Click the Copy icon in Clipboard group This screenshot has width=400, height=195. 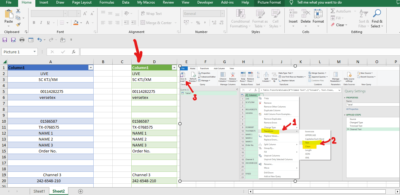click(x=18, y=18)
